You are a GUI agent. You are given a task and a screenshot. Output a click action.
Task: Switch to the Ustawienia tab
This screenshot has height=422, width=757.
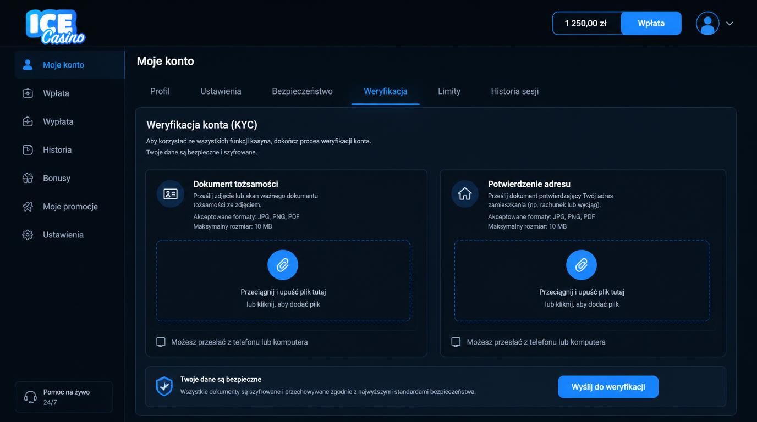221,91
